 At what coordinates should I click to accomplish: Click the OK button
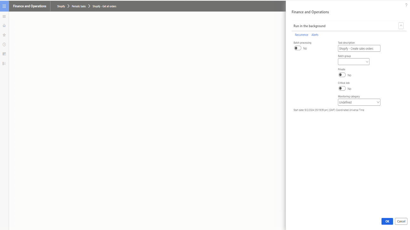[387, 221]
